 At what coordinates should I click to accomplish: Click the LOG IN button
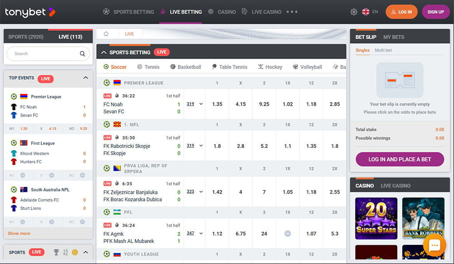[401, 12]
